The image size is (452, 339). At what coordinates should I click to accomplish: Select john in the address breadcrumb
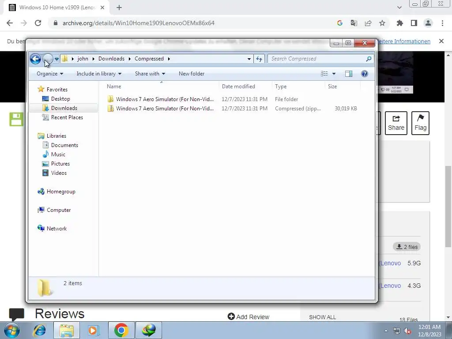(83, 59)
